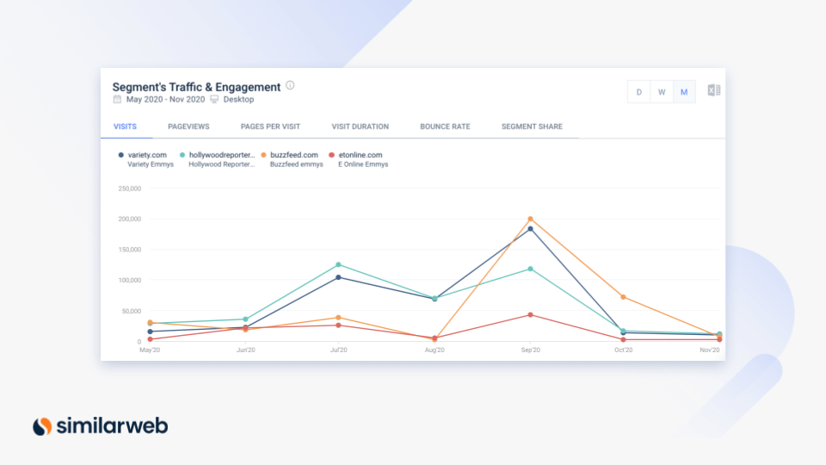Viewport: 826px width, 465px height.
Task: Click the Excel export icon
Action: pyautogui.click(x=713, y=91)
